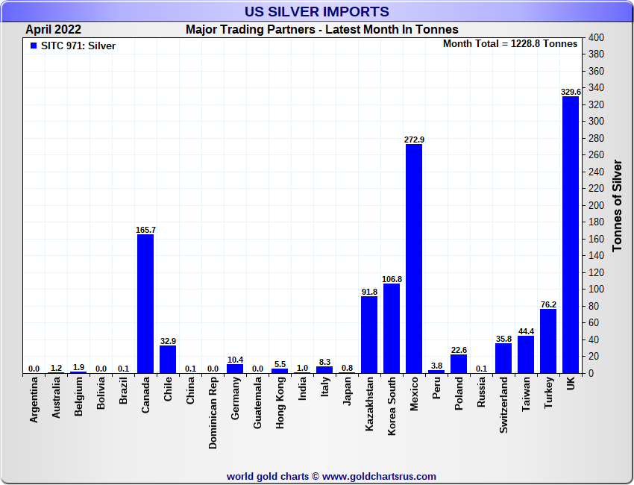Screen dimensions: 634x485
Task: Select the Kazakhstan bar labeled 91.8
Action: [x=368, y=334]
